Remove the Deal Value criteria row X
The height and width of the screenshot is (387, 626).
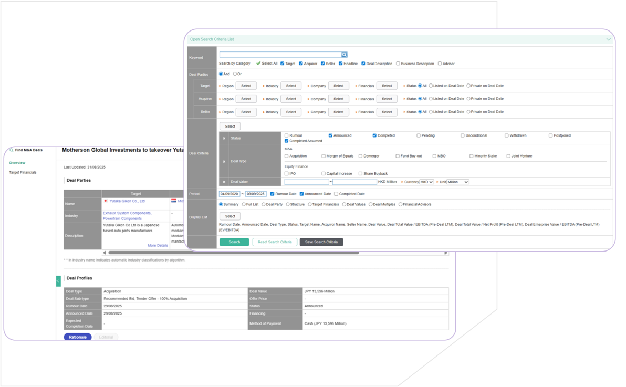tap(224, 182)
